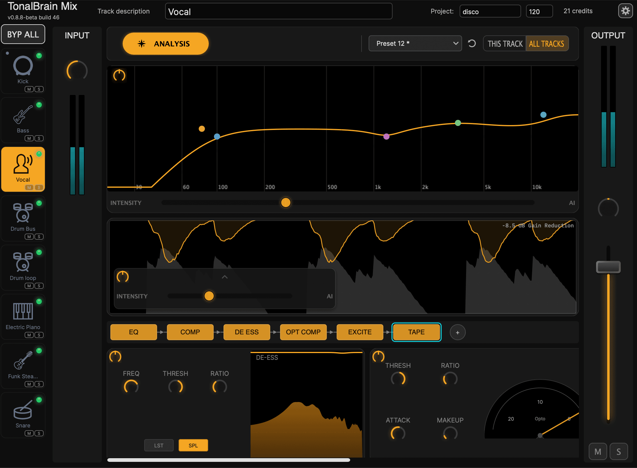Toggle the compressor intensity panel power icon
The width and height of the screenshot is (637, 468).
(123, 277)
